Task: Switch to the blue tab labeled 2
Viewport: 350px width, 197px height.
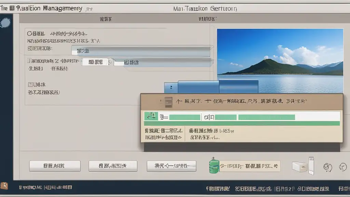Action: [171, 88]
